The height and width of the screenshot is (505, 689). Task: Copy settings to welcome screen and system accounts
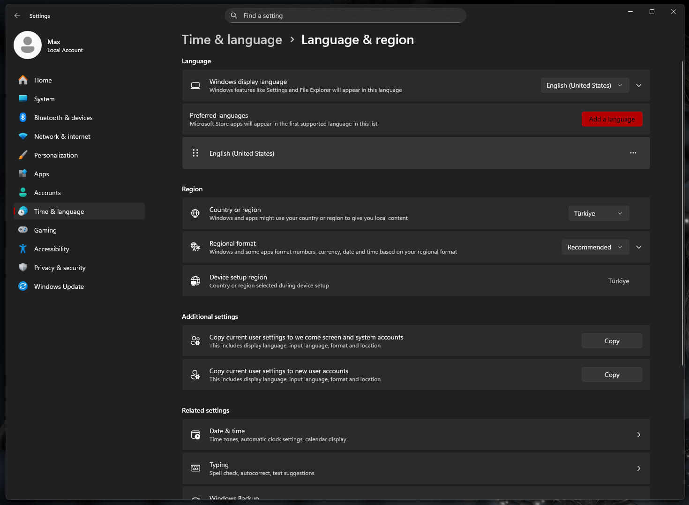[612, 341]
